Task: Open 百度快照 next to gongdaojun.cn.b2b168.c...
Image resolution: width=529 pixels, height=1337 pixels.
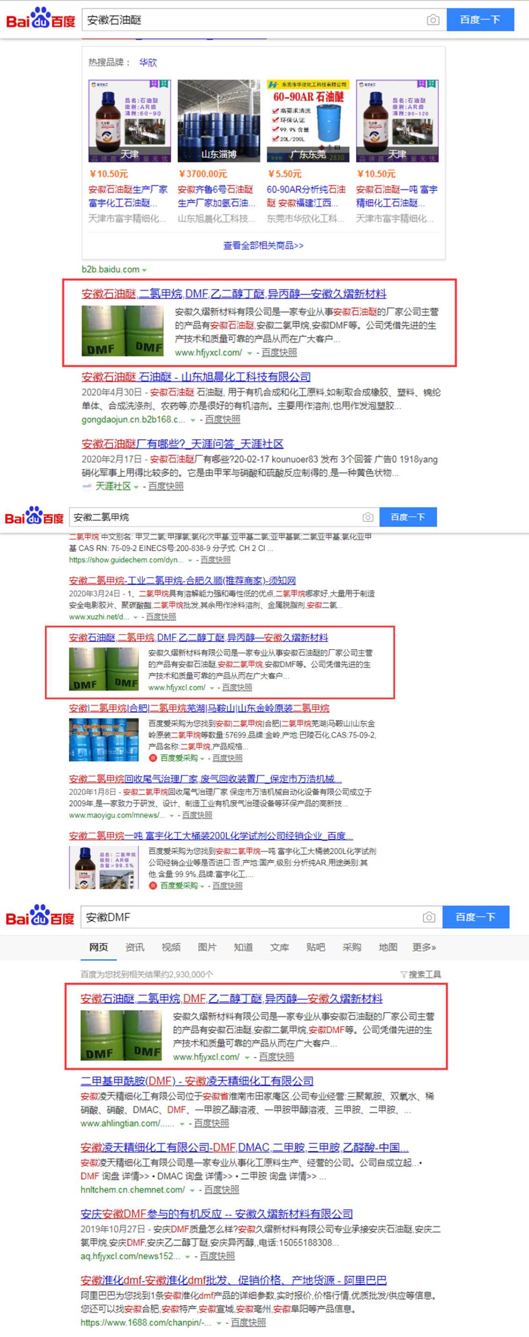Action: pyautogui.click(x=222, y=420)
